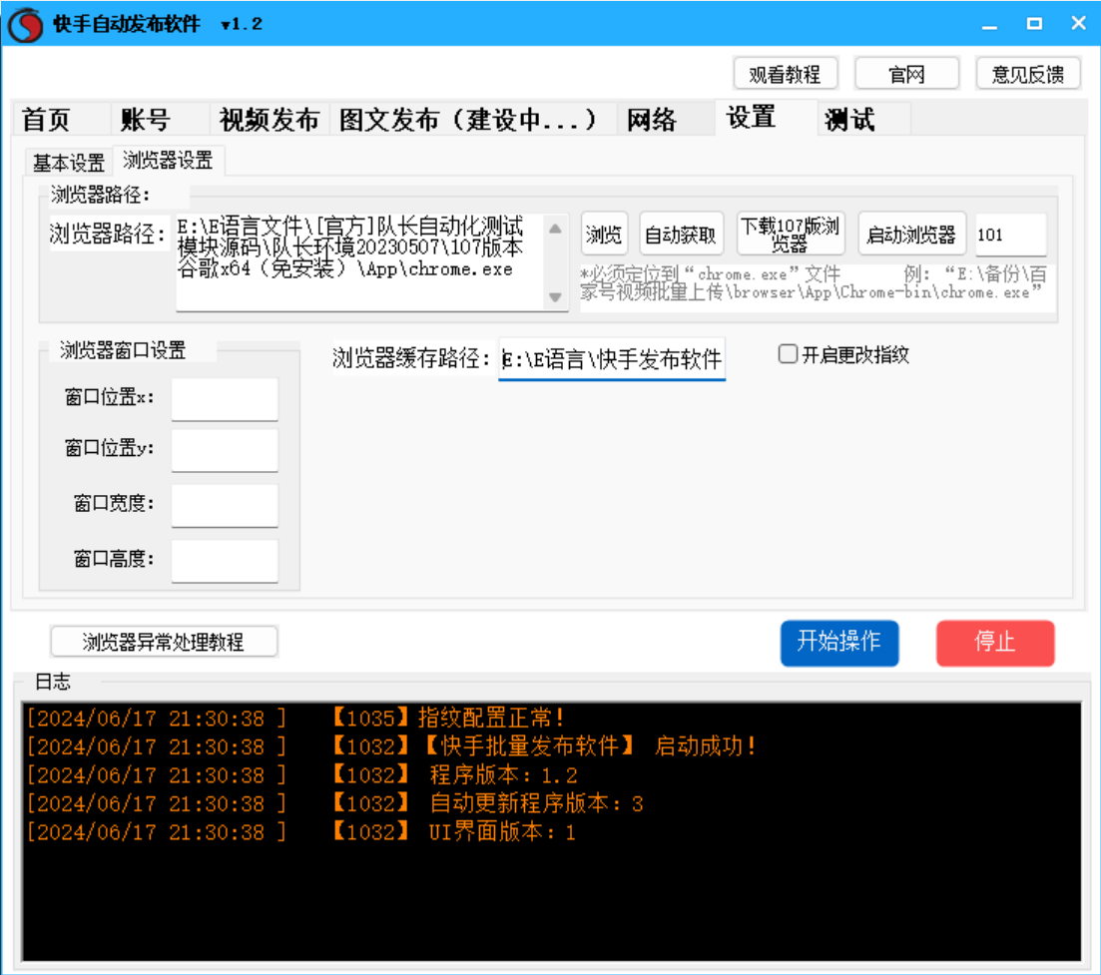
Task: Click the field containing 101
Action: tap(1010, 235)
